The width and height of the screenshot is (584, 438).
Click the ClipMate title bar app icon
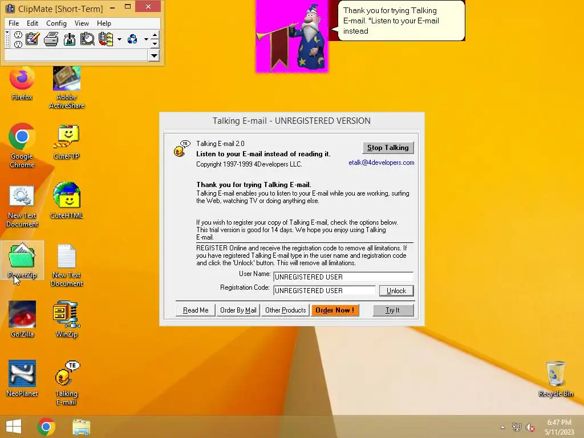coord(10,8)
